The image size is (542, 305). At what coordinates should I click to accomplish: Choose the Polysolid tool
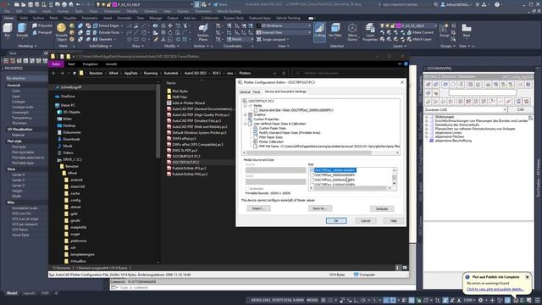(x=42, y=25)
